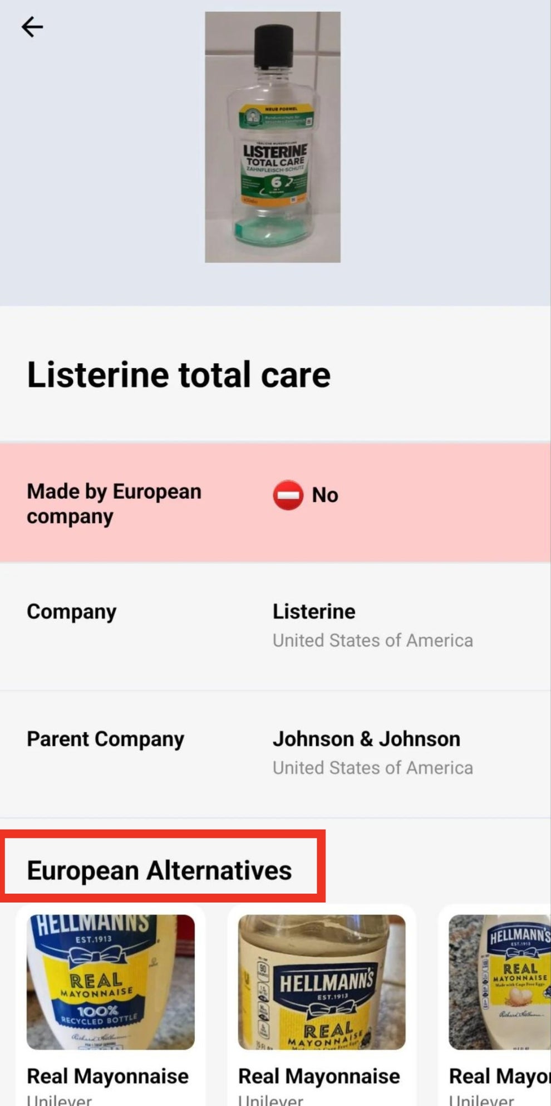
Task: Open the Johnson & Johnson parent company
Action: pos(366,739)
